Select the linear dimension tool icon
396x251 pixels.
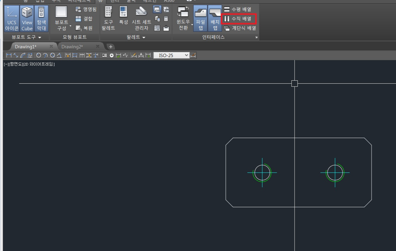[x=8, y=55]
